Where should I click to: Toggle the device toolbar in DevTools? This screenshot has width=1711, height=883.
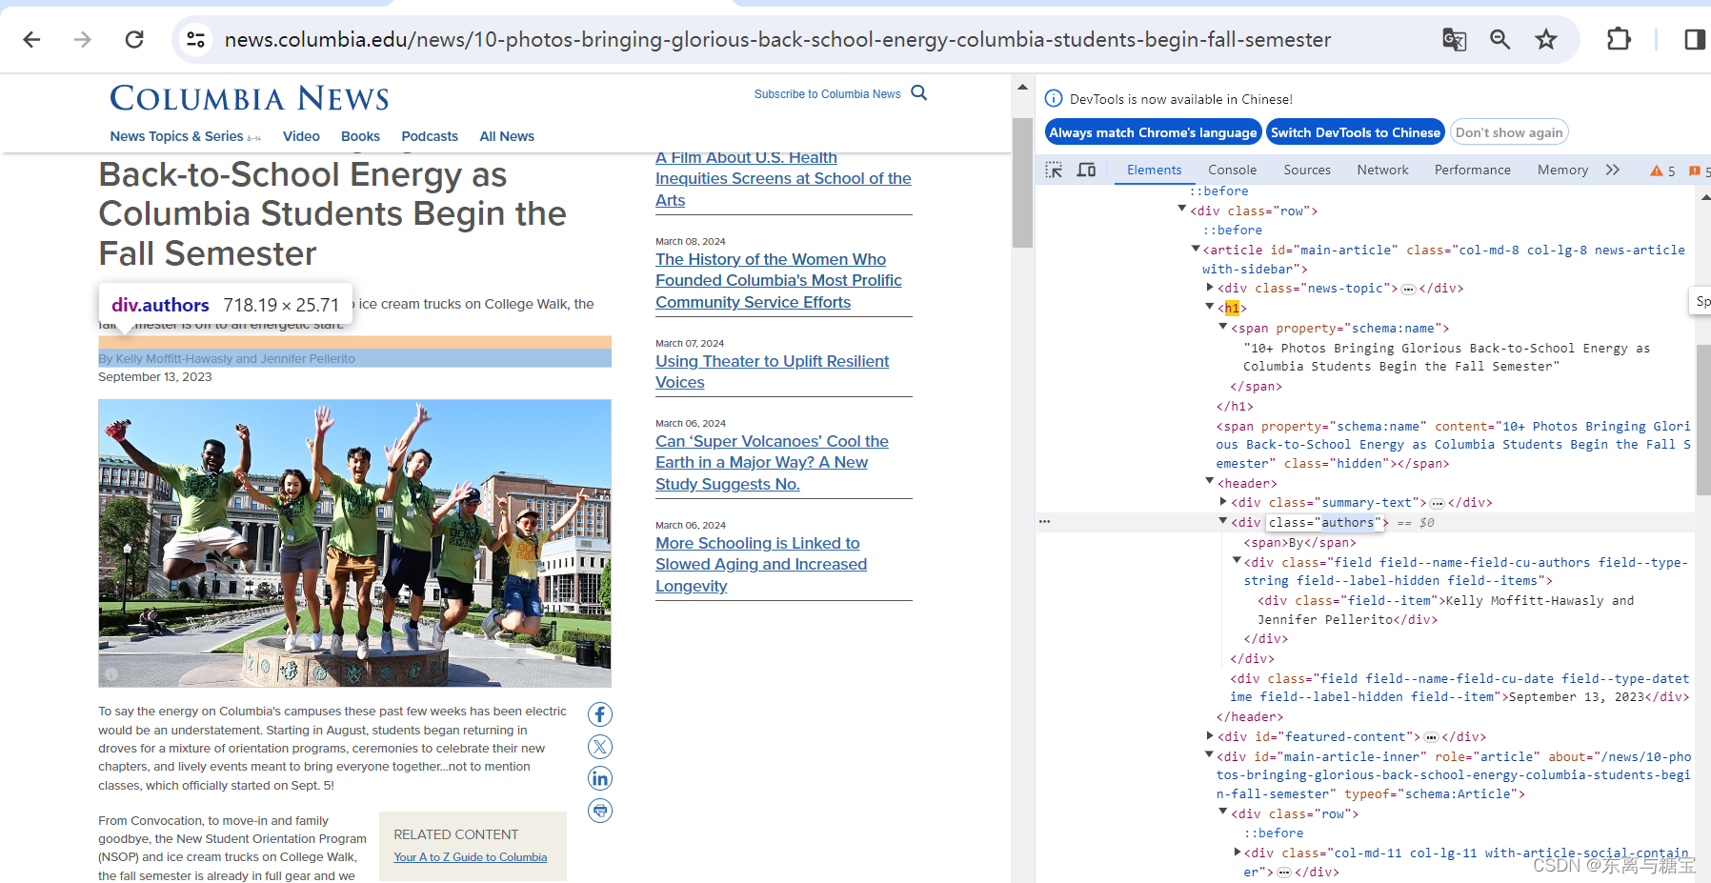(x=1086, y=170)
